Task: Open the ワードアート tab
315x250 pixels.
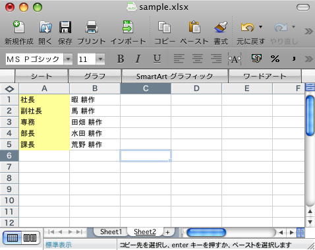Action: click(265, 76)
